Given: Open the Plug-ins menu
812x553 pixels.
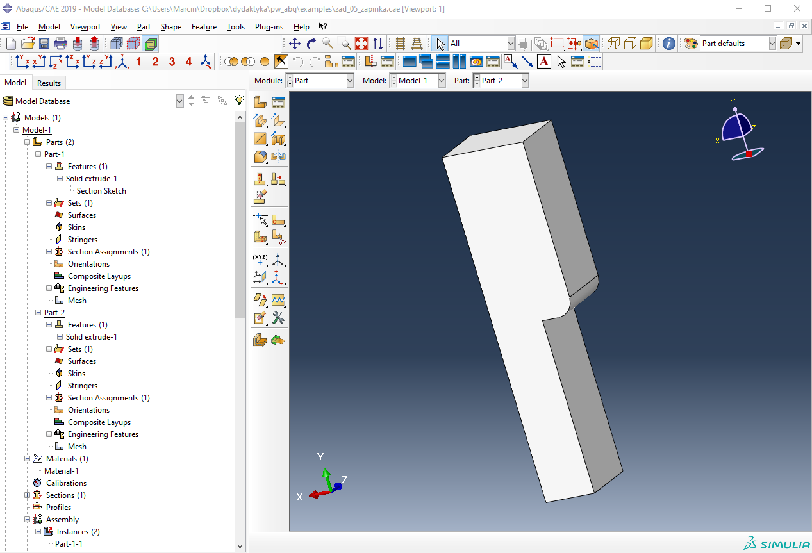Looking at the screenshot, I should [x=269, y=27].
